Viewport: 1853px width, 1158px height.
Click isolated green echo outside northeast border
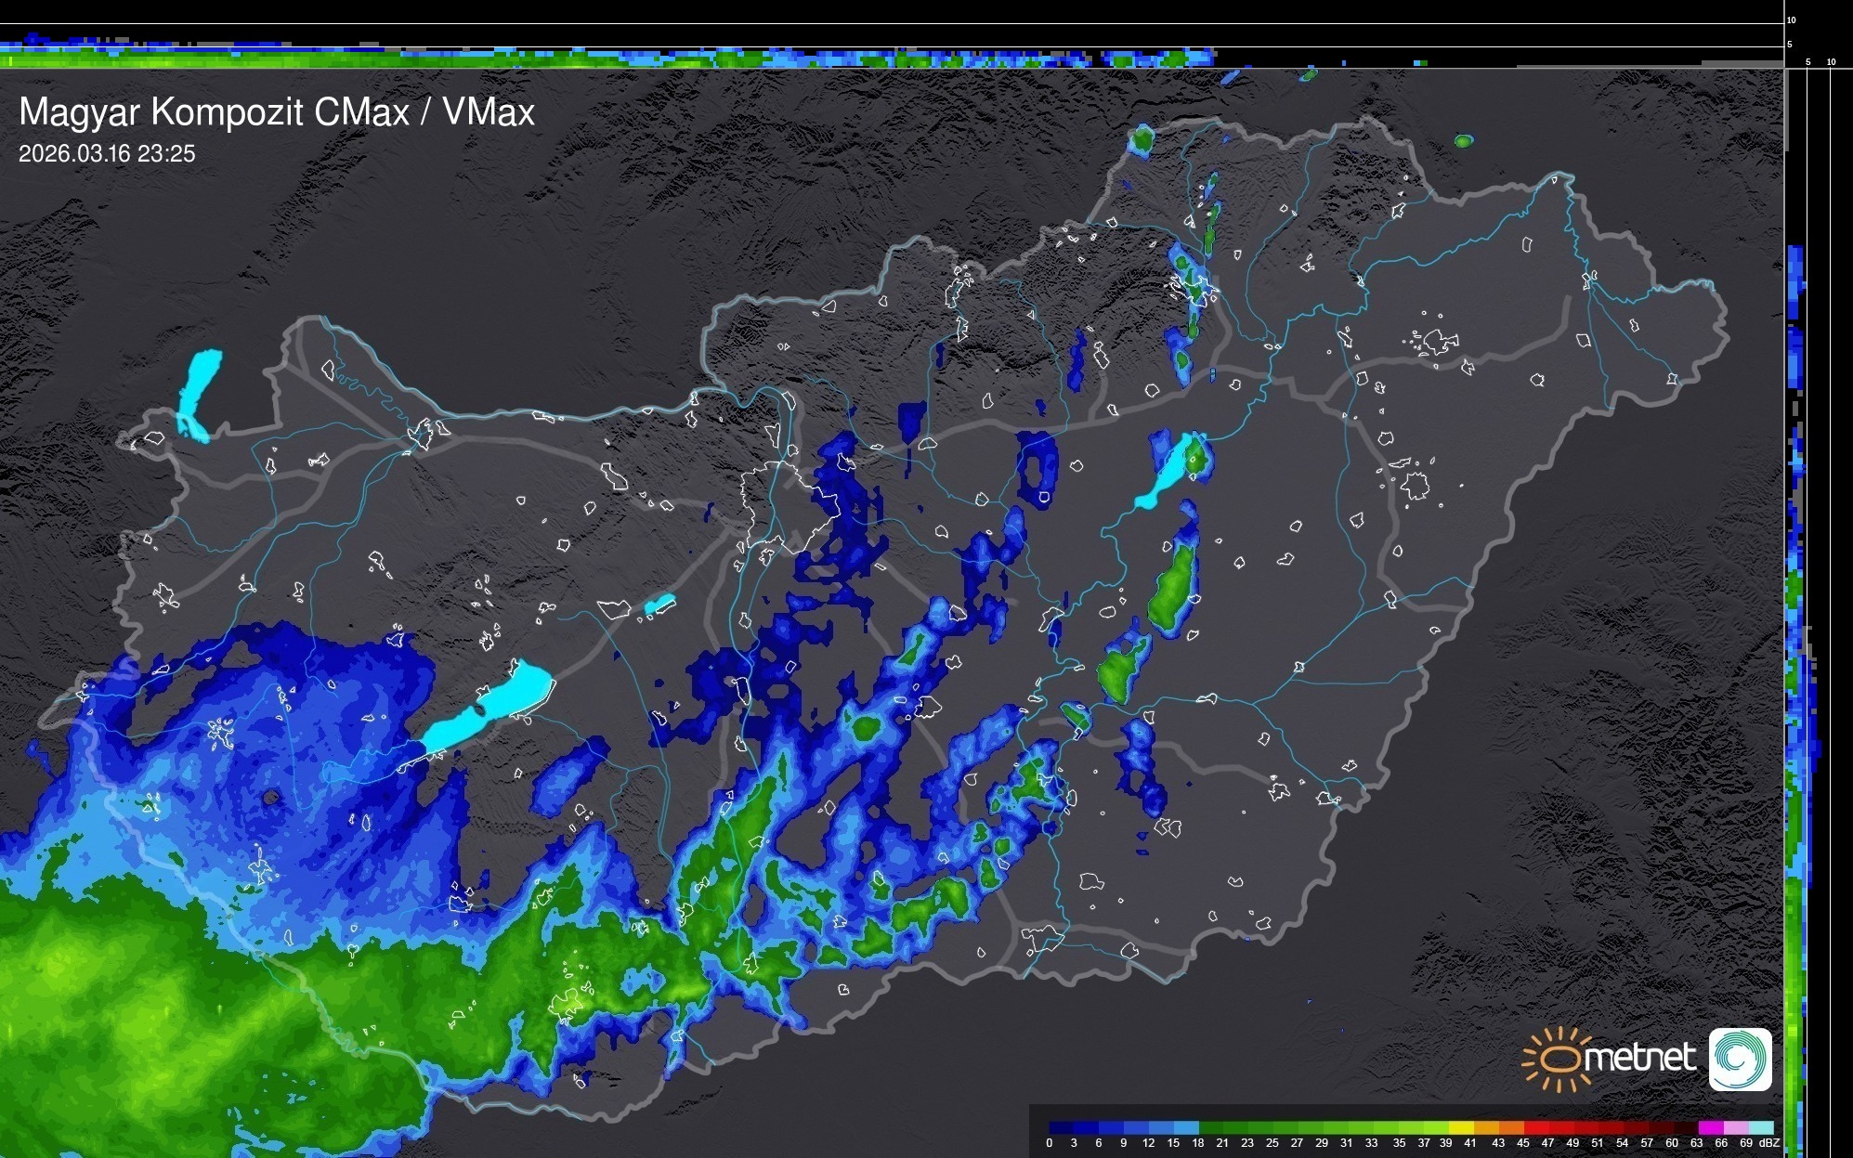click(x=1463, y=141)
